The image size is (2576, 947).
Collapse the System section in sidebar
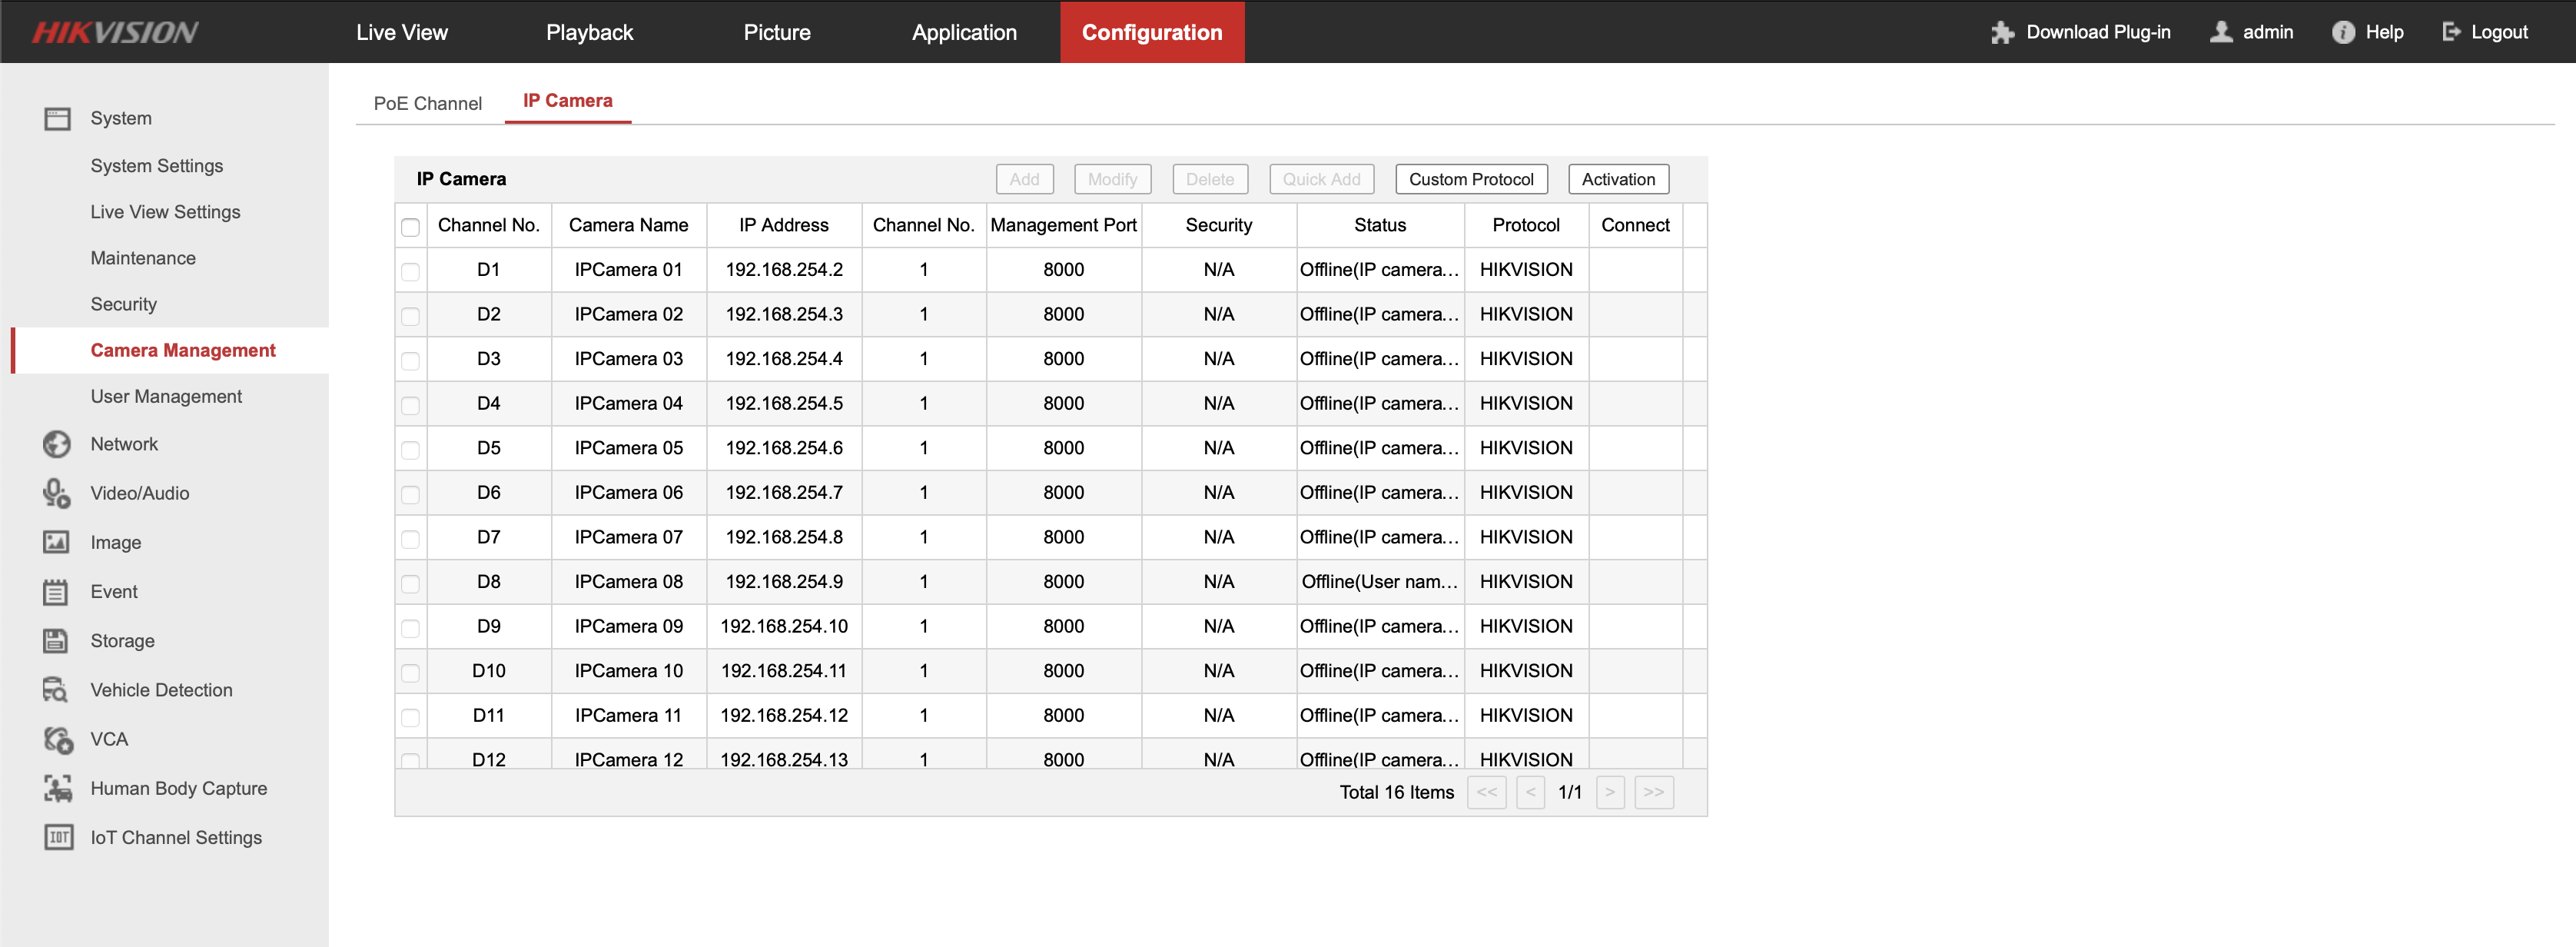click(x=120, y=118)
